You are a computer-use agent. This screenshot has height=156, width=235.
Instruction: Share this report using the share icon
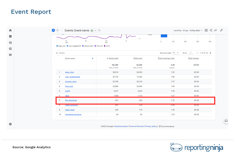211,30
